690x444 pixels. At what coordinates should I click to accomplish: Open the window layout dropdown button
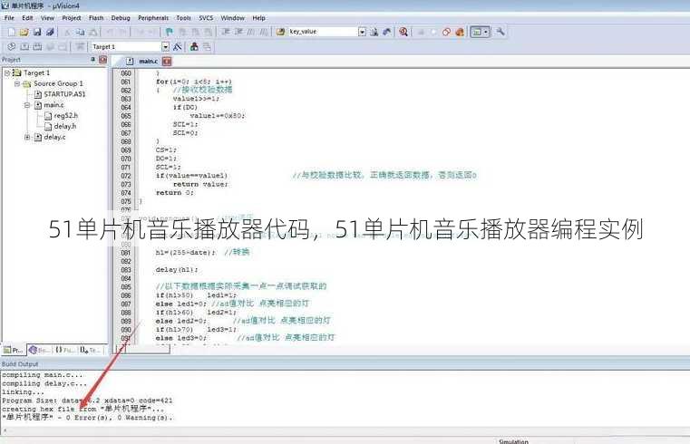pos(480,32)
